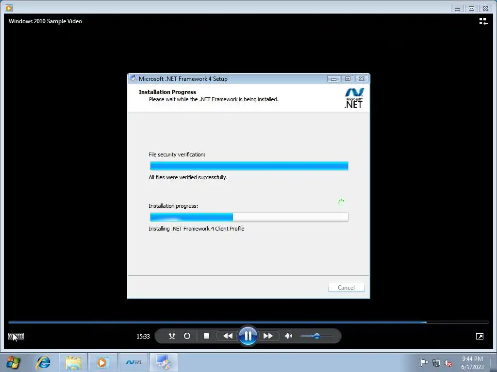The width and height of the screenshot is (497, 372).
Task: Close the .NET Framework 4 Setup dialog
Action: click(362, 79)
